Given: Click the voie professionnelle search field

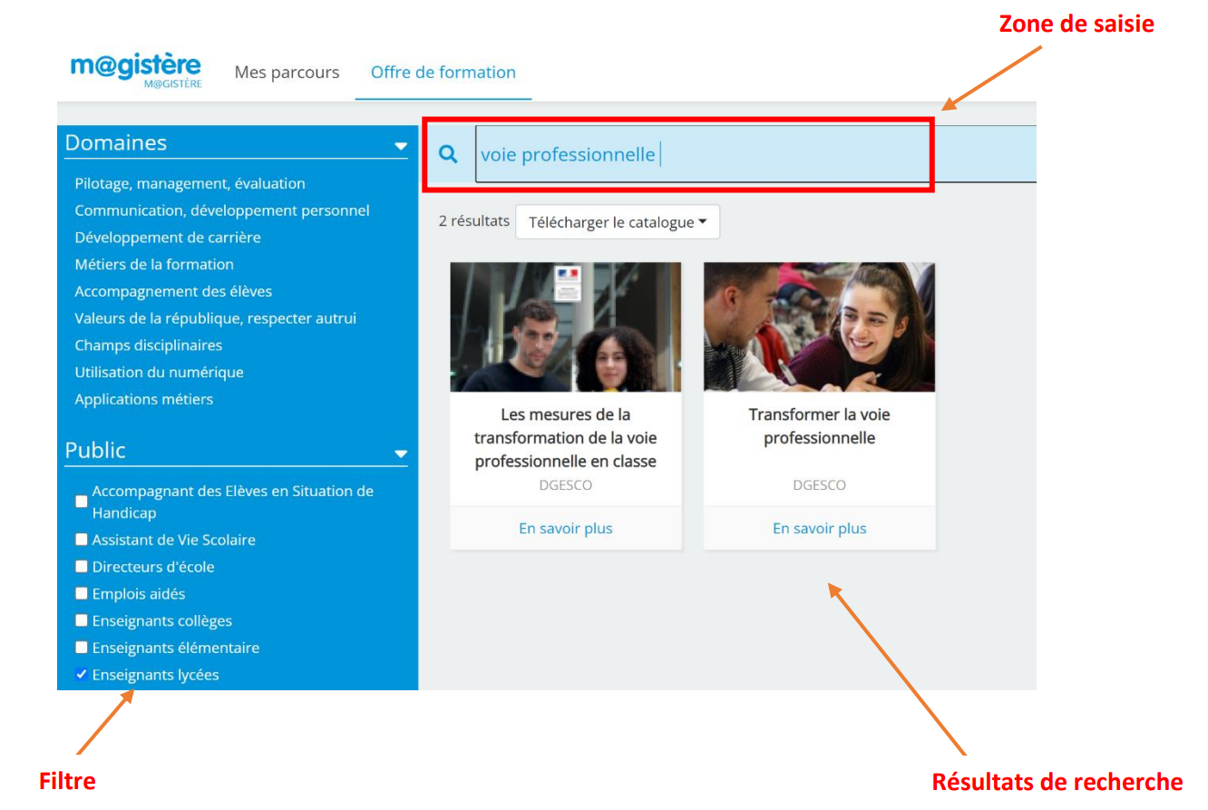Looking at the screenshot, I should [x=703, y=154].
